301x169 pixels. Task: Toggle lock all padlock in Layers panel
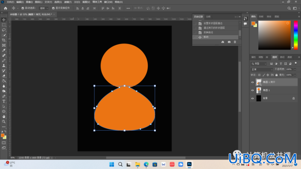point(276,75)
